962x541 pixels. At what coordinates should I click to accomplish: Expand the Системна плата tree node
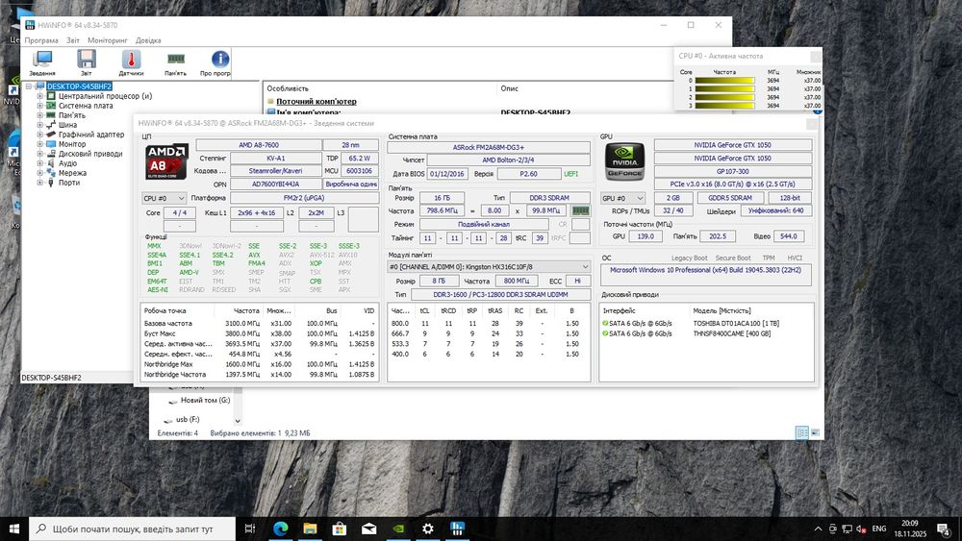(x=39, y=106)
